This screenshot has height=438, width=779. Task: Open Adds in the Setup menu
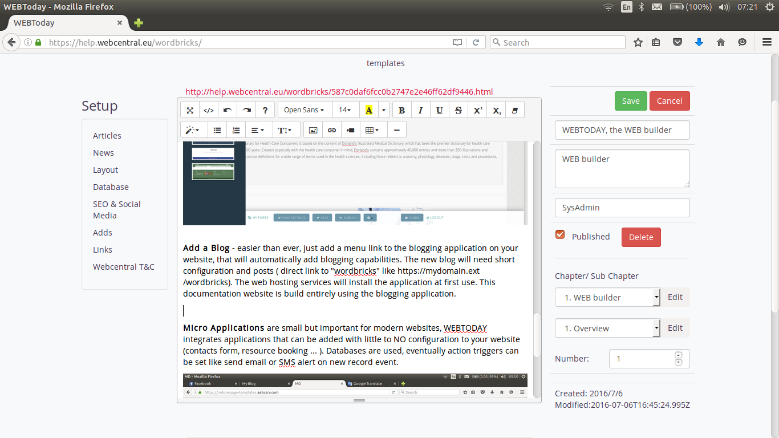coord(103,233)
